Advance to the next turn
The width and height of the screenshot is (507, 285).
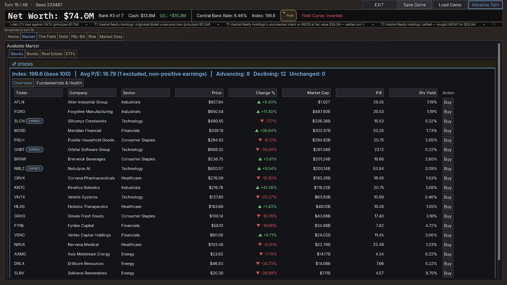click(485, 5)
